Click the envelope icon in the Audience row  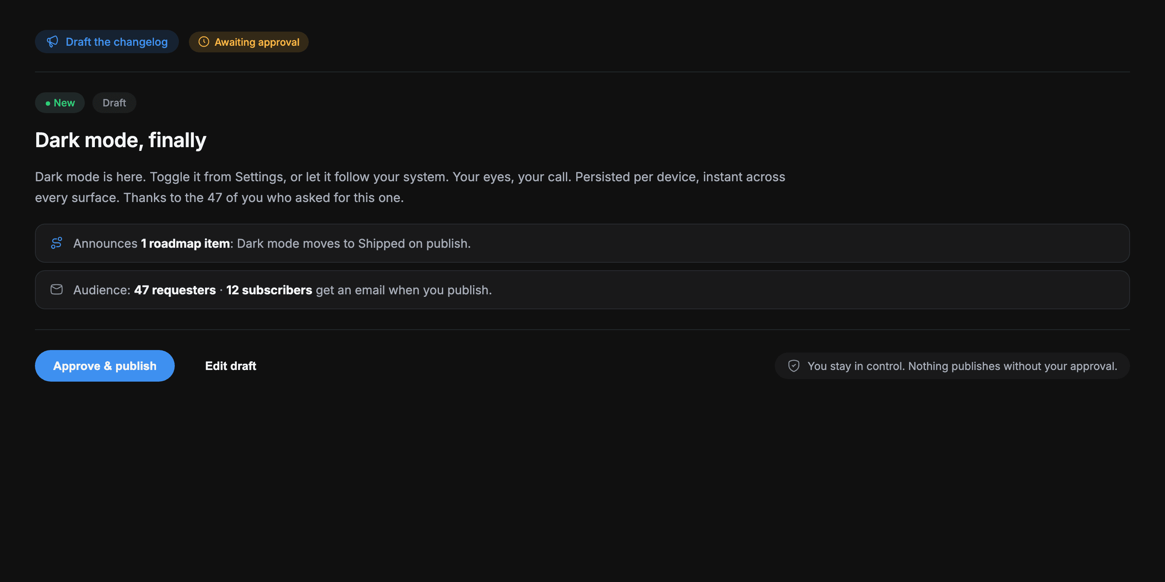57,290
